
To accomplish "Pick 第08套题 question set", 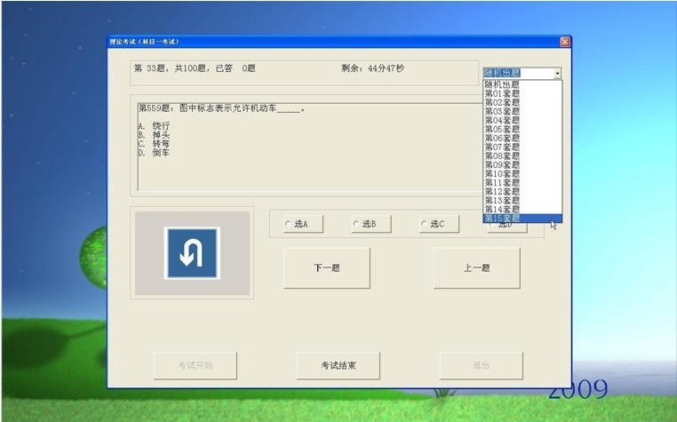I will [522, 155].
